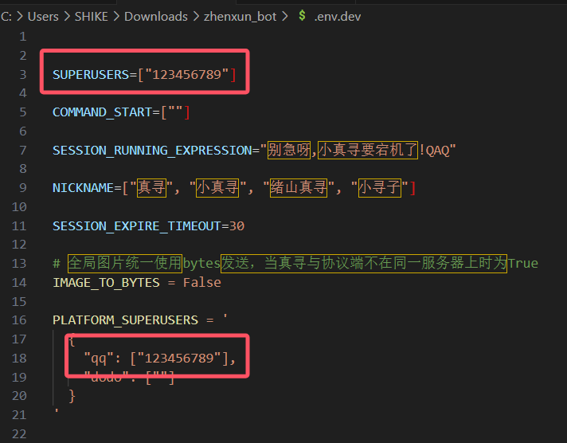
Task: Click the closing brace on line 20
Action: pos(72,395)
